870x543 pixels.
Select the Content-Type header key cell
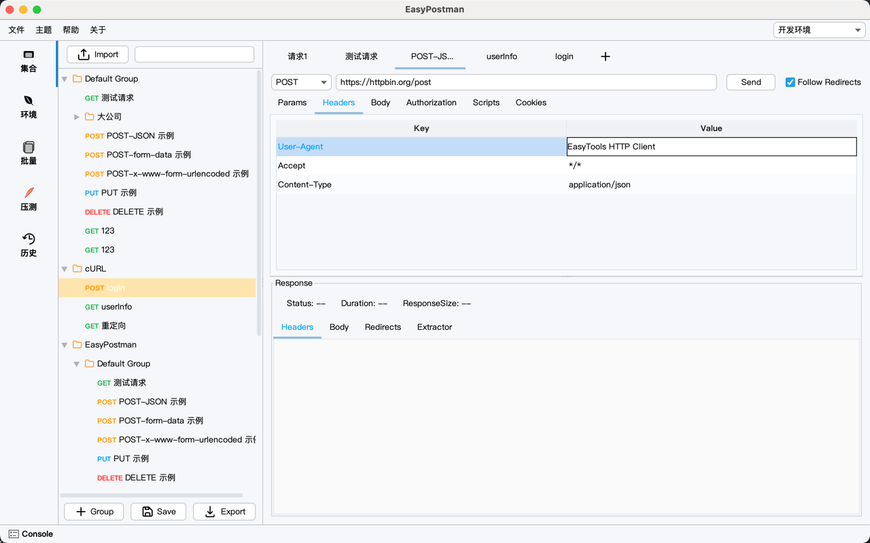pos(421,185)
